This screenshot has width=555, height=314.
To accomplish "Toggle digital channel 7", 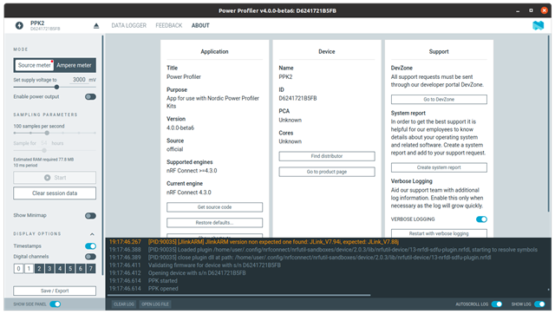I will pos(90,269).
